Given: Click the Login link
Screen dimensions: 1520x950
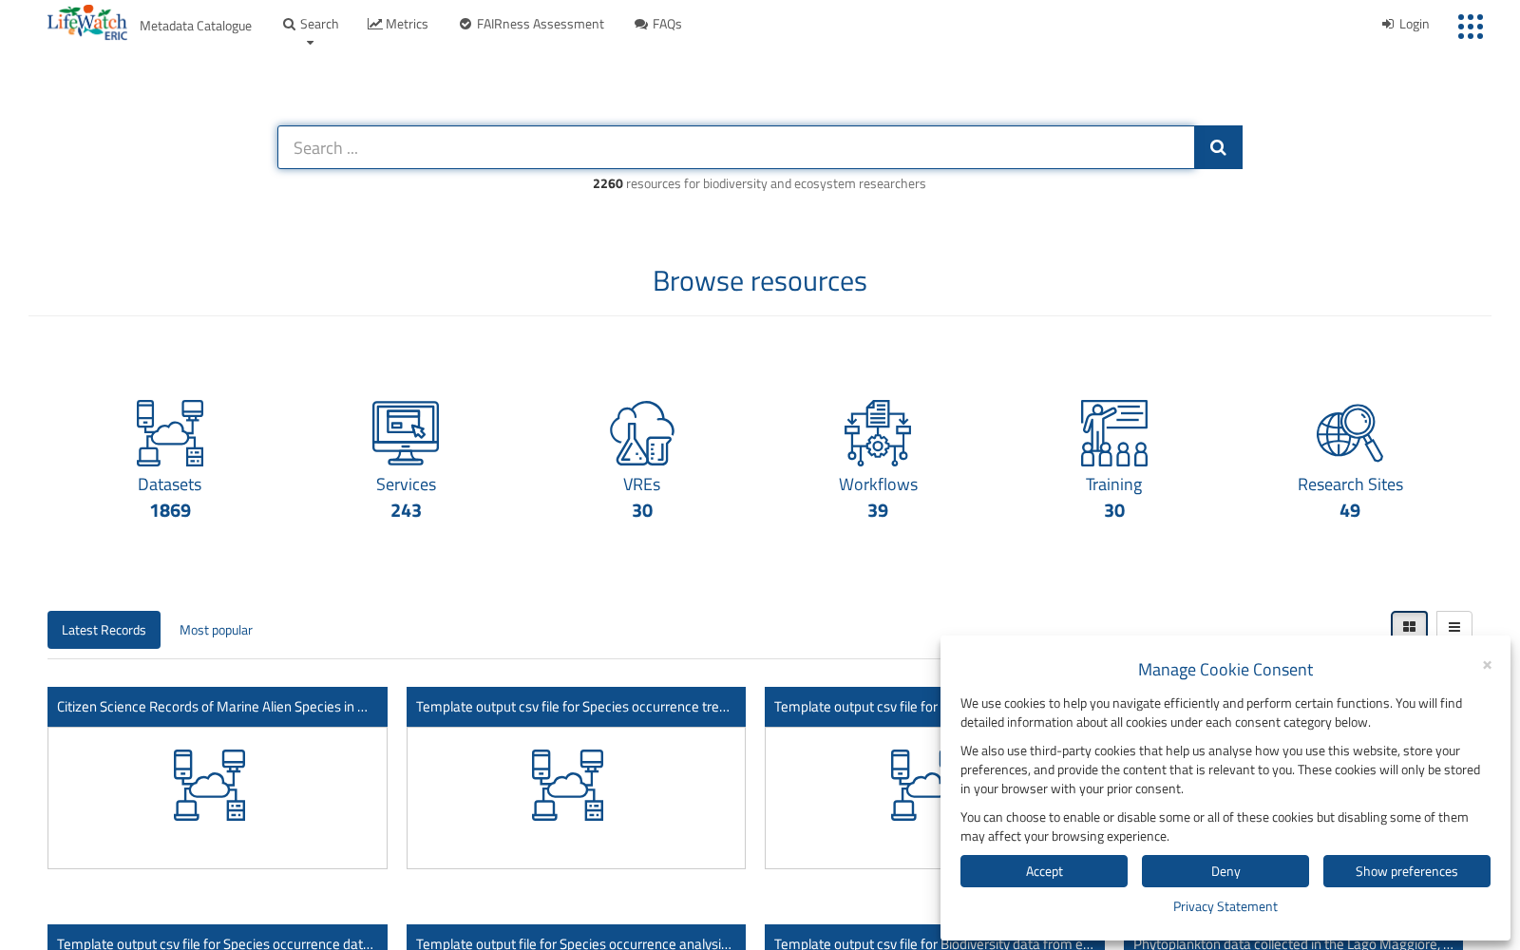Looking at the screenshot, I should 1406,24.
